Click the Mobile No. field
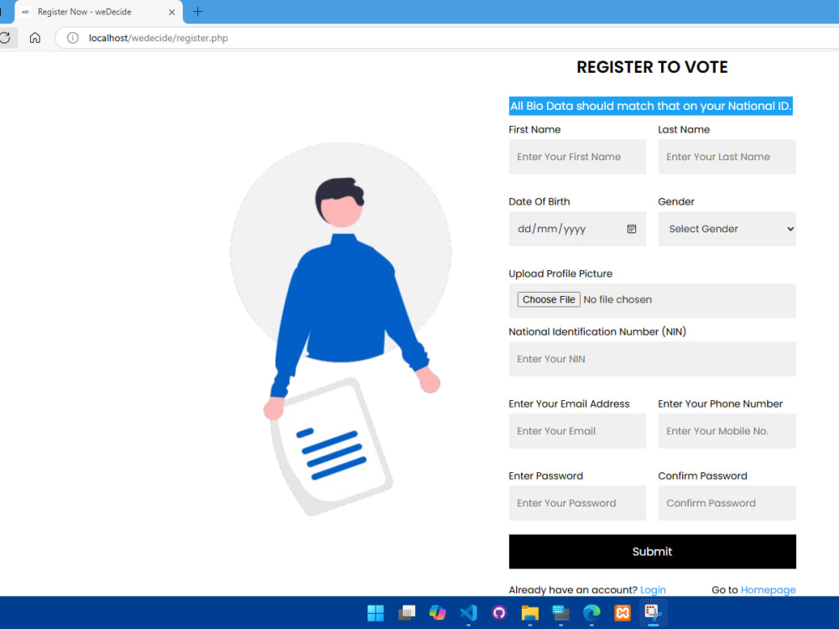Screen dimensions: 839x629 [727, 431]
